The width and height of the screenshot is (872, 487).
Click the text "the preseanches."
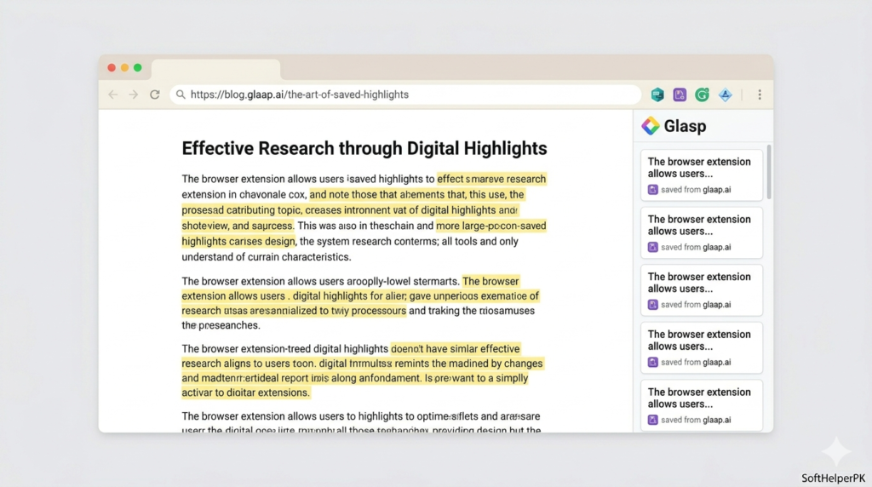pyautogui.click(x=221, y=325)
